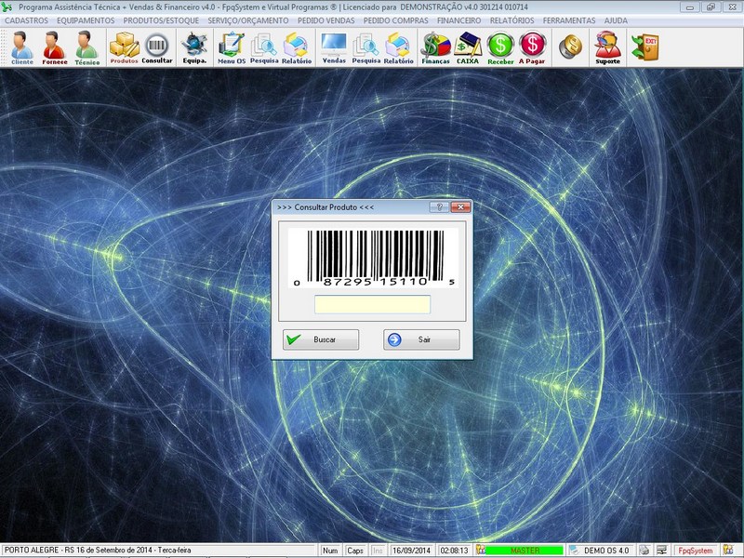
Task: Open the Vendas monitor icon
Action: pyautogui.click(x=334, y=47)
